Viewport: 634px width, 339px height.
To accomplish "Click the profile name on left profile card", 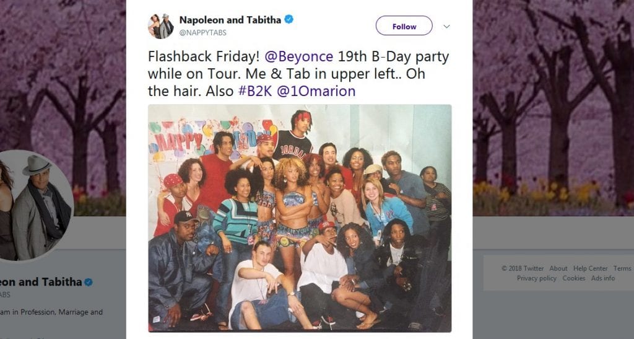I will tap(40, 282).
